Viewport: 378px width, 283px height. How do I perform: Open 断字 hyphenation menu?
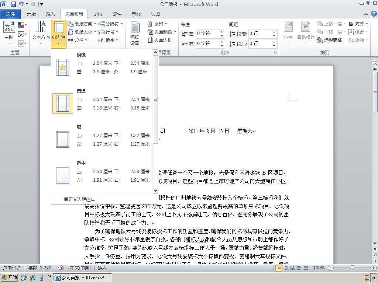(x=109, y=40)
